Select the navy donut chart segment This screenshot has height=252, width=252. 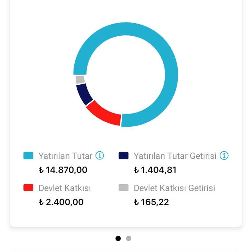[x=85, y=94]
